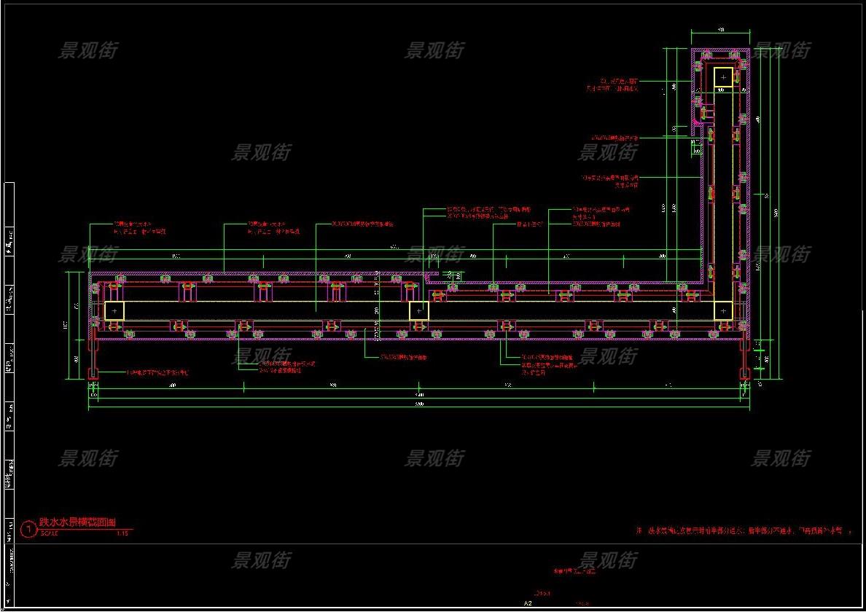Click the 1:15 scale value

[x=122, y=533]
